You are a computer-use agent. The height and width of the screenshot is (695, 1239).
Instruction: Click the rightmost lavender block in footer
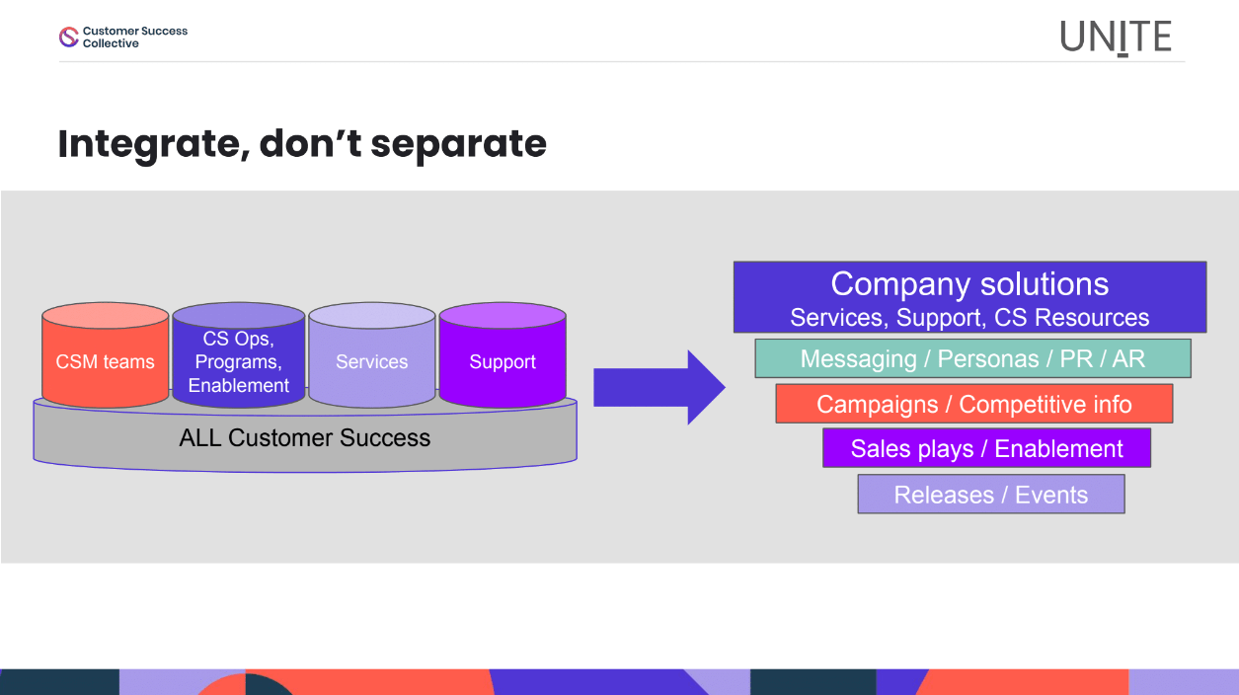(x=1183, y=682)
